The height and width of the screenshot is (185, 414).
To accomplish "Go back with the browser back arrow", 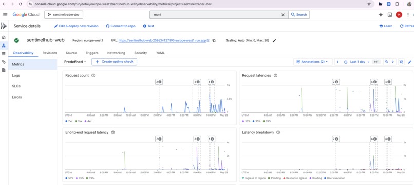I will [x=4, y=4].
